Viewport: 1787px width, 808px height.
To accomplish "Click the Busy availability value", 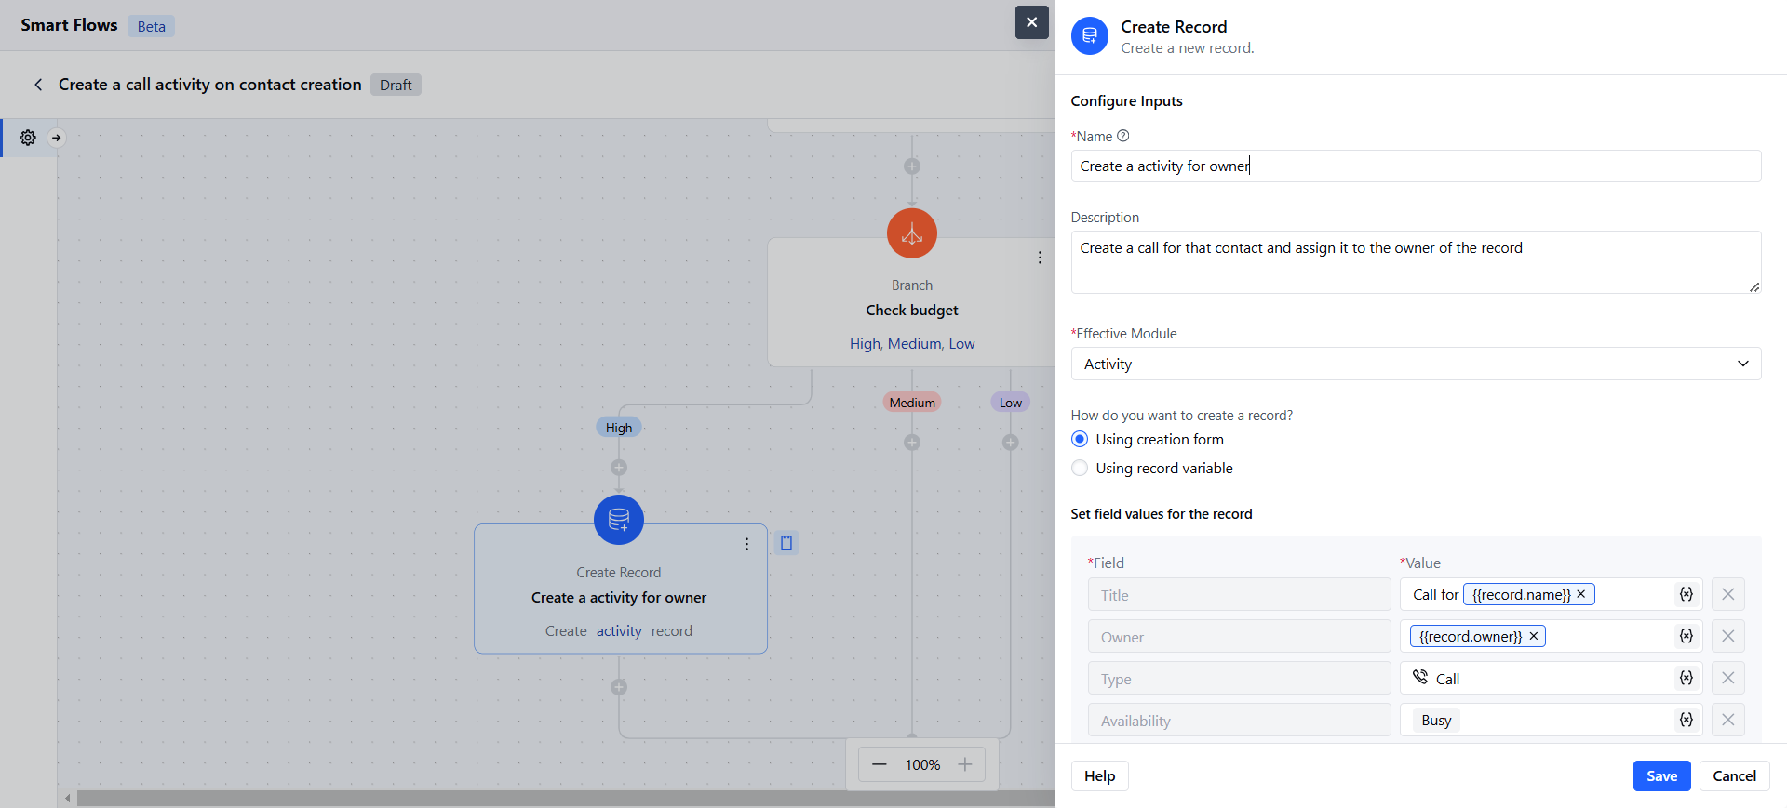I will tap(1436, 721).
